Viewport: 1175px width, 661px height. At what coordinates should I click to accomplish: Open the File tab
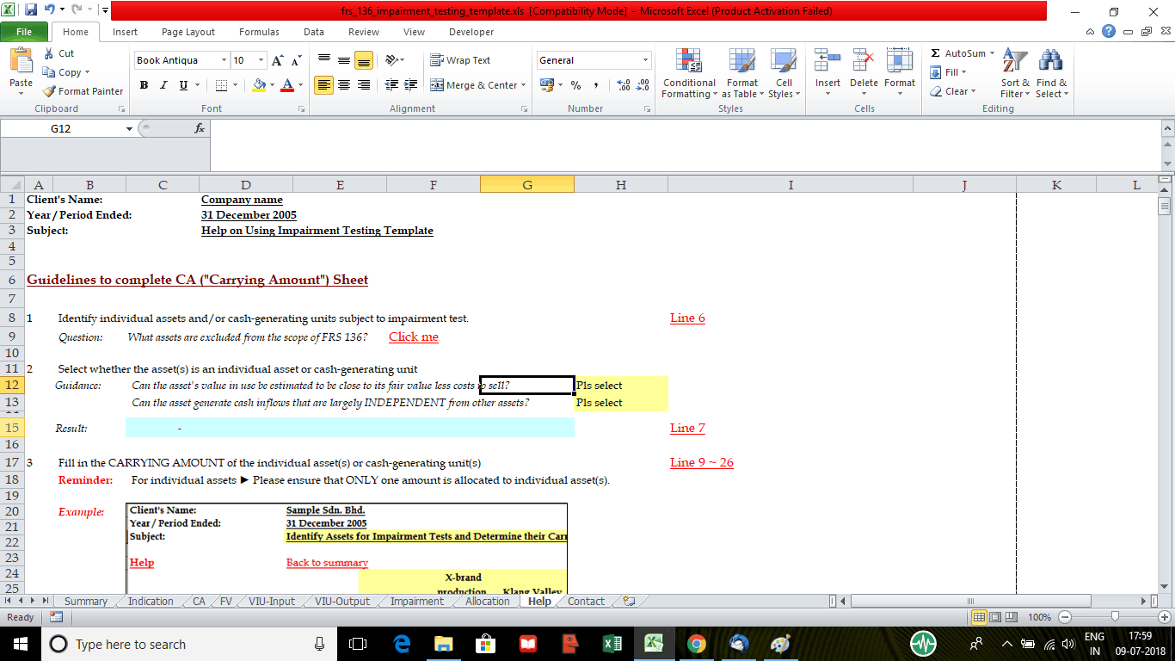[24, 32]
